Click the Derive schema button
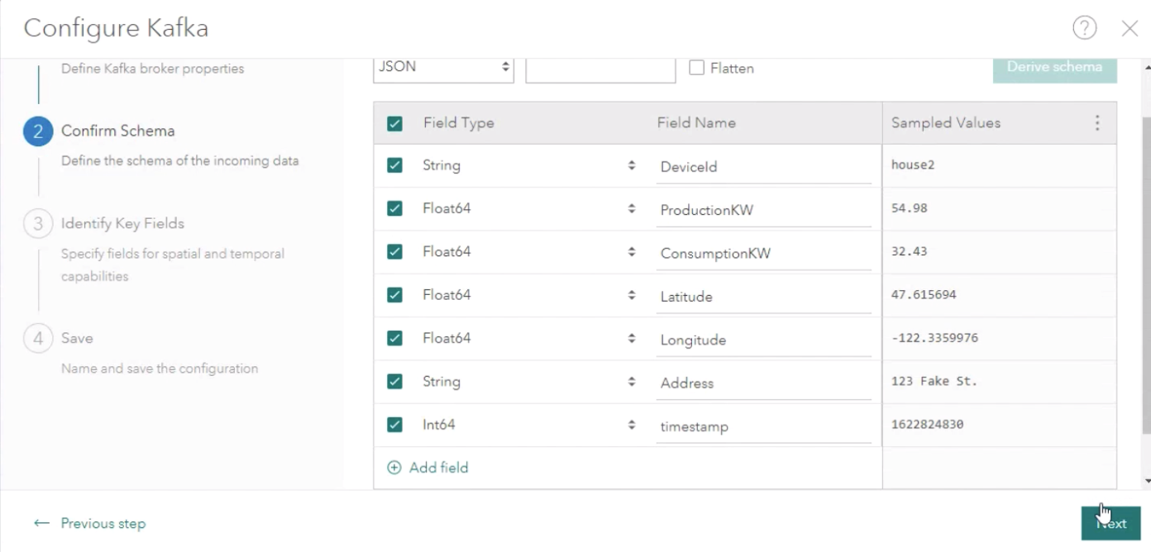1151x552 pixels. click(x=1054, y=69)
